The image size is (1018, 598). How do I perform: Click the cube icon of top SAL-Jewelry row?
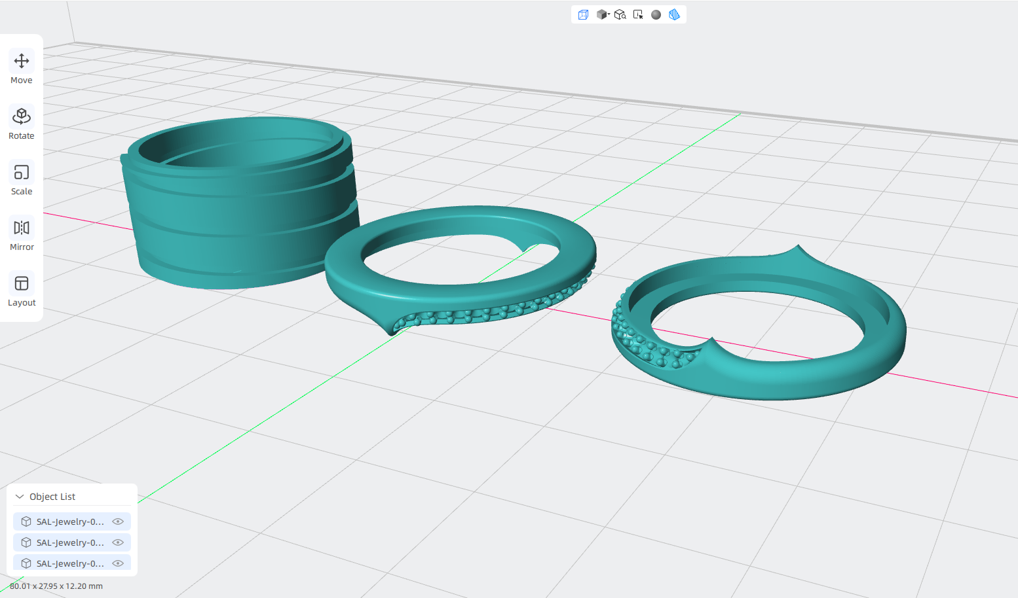(26, 521)
